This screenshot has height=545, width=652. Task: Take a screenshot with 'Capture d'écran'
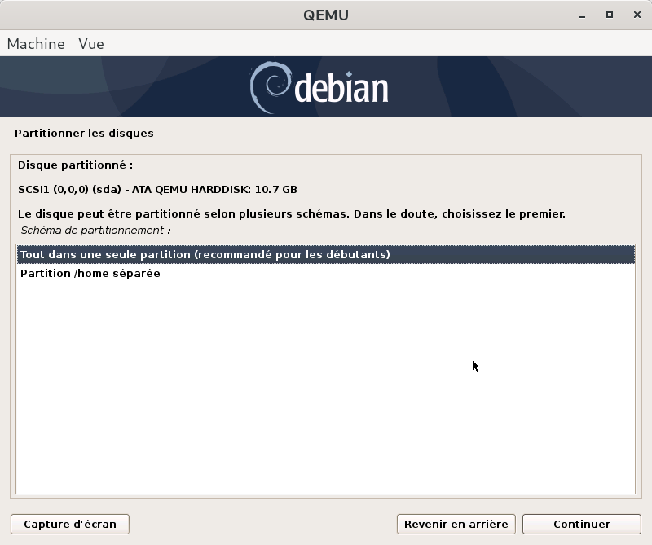click(x=70, y=525)
